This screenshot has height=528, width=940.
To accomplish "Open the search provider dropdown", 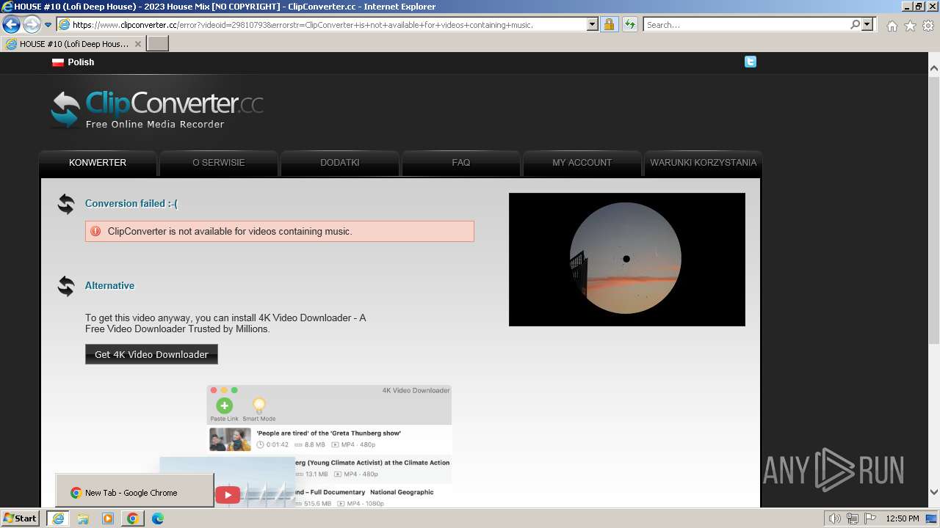I will 868,24.
